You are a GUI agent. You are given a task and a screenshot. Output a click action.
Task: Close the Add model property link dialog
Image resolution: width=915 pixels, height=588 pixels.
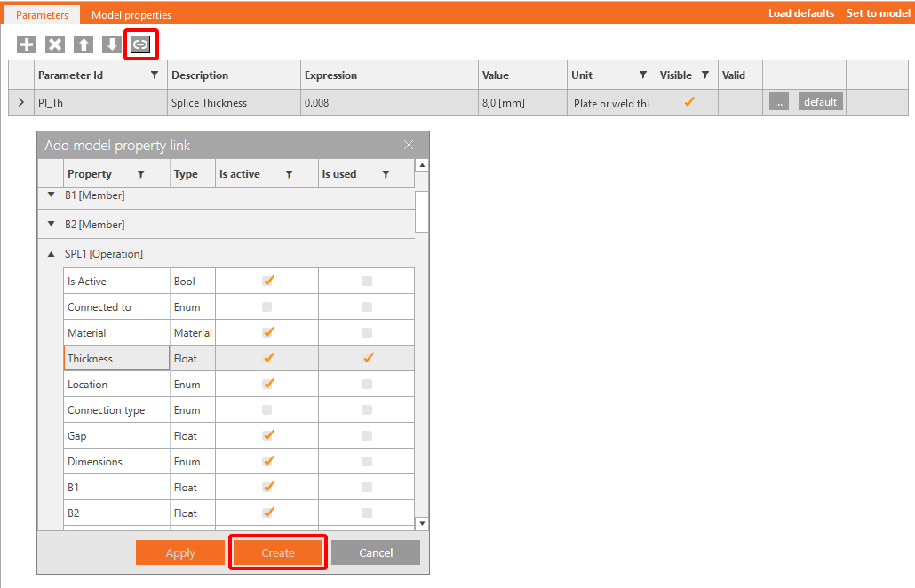409,145
